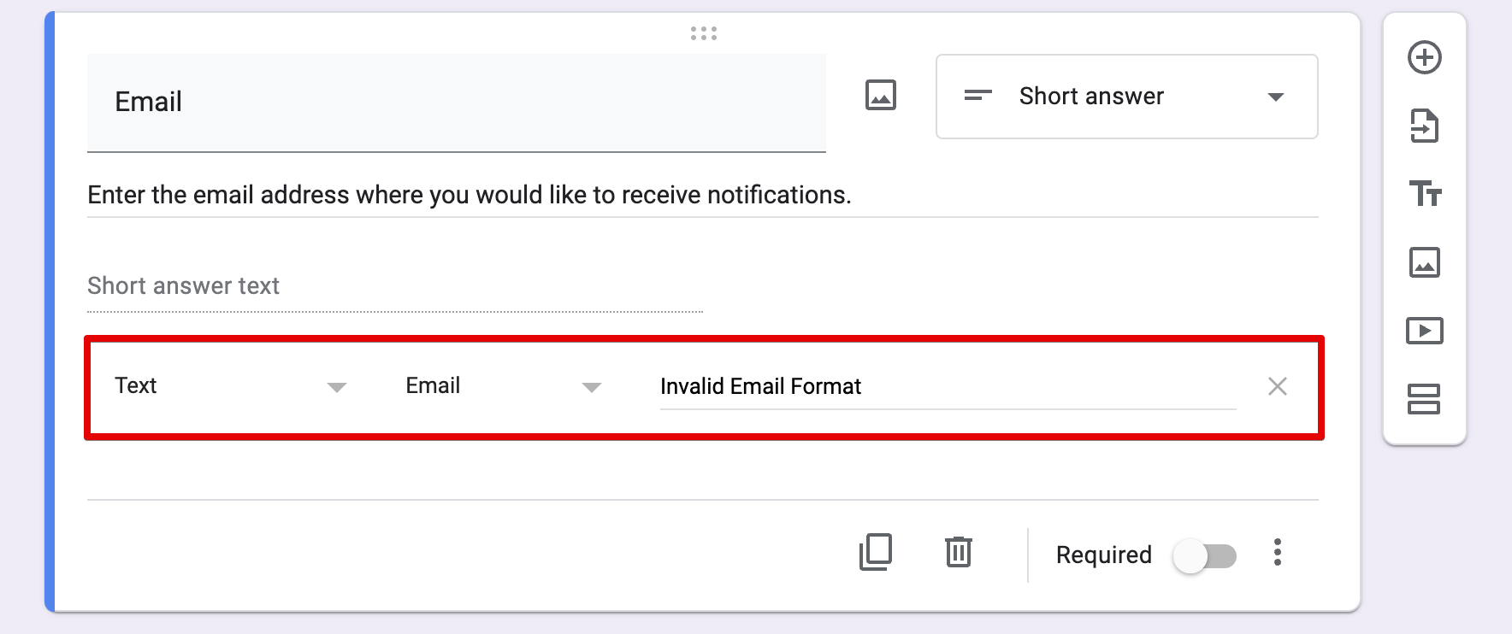The height and width of the screenshot is (634, 1512).
Task: Click the Add image icon in the sidebar
Action: click(x=1424, y=262)
